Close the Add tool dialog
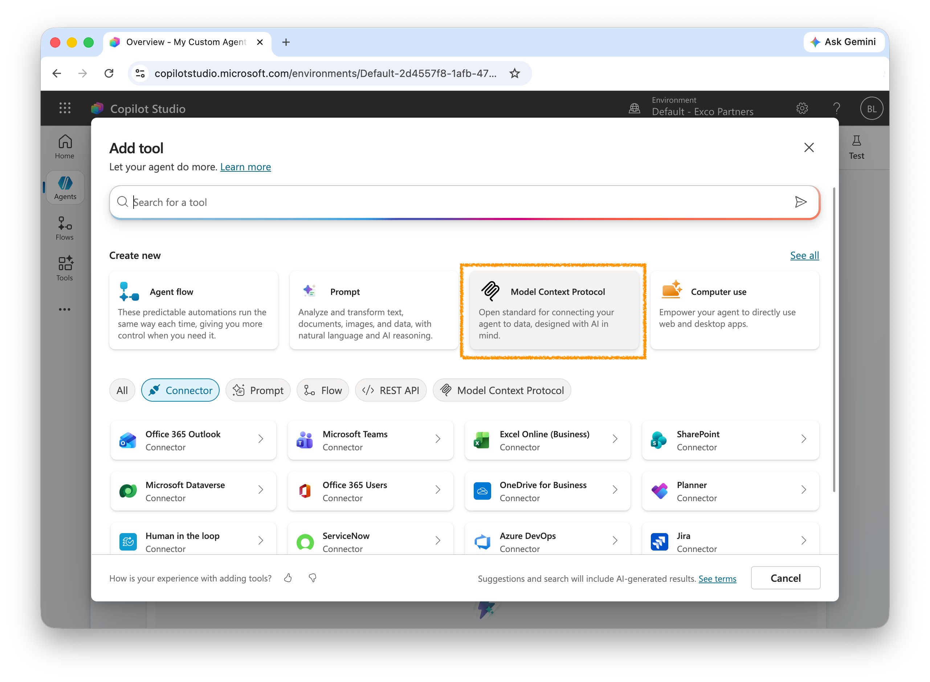930x682 pixels. (x=809, y=147)
